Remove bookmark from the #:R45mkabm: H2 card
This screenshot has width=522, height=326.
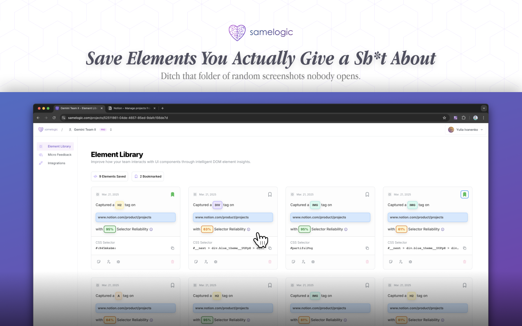tap(173, 194)
